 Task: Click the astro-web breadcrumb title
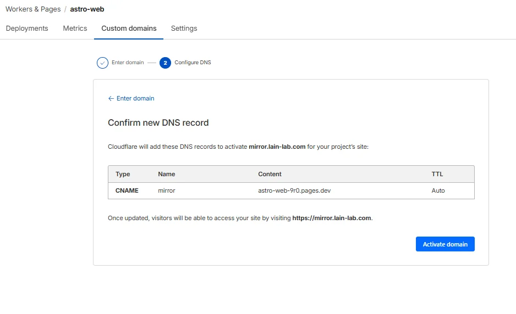(87, 9)
